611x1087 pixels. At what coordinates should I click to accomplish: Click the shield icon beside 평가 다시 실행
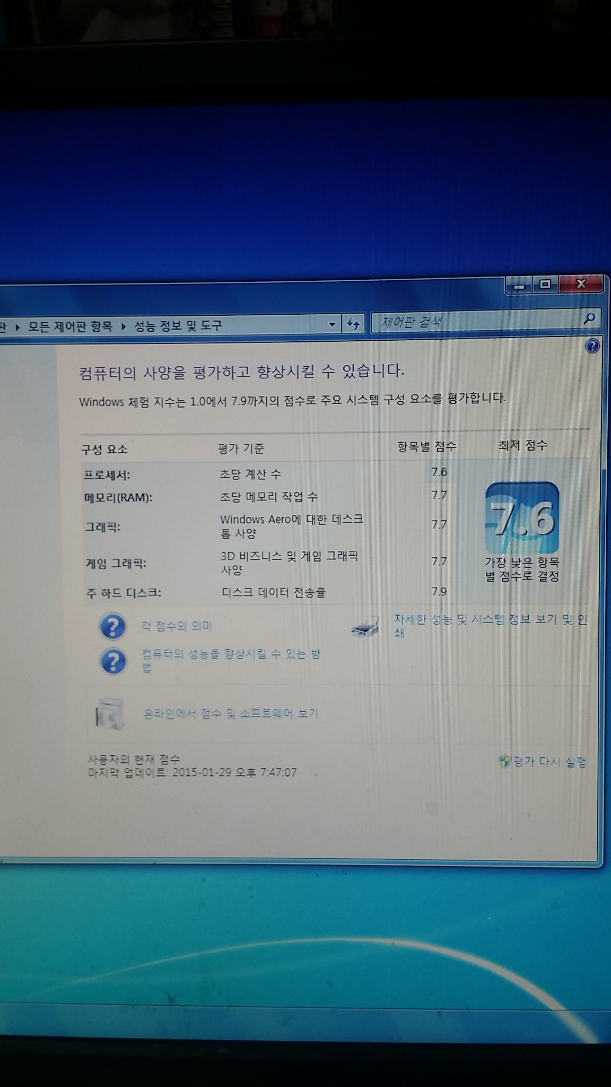(505, 762)
